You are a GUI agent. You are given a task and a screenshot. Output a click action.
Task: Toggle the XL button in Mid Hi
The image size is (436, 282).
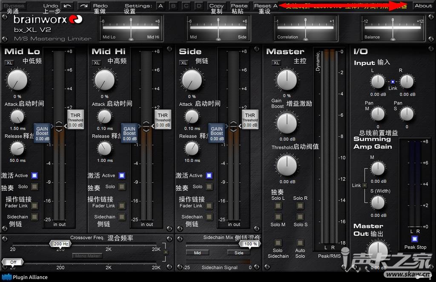[x=97, y=63]
